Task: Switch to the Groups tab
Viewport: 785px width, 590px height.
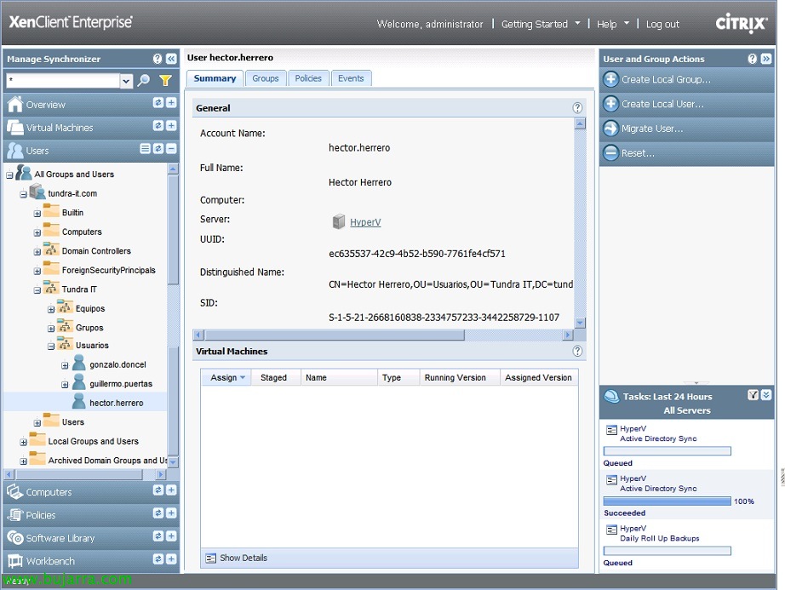Action: pyautogui.click(x=266, y=78)
